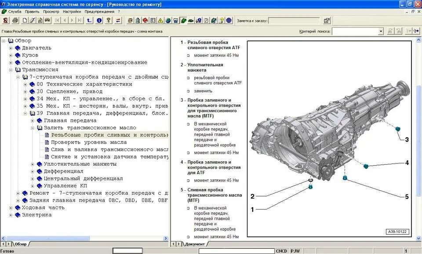Open the Критерий поиска dropdown arrow

[x=381, y=32]
